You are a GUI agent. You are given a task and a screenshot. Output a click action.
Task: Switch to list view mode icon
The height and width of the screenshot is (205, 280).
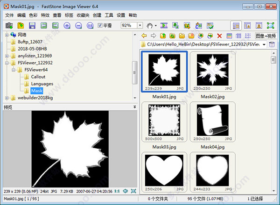(248, 36)
